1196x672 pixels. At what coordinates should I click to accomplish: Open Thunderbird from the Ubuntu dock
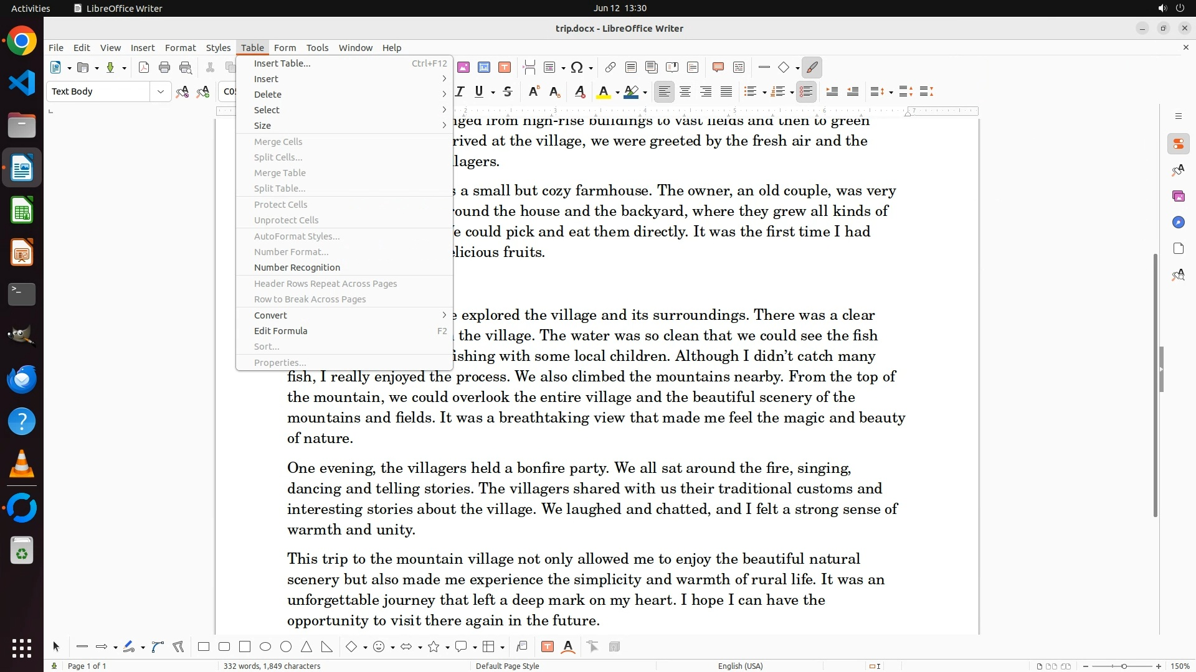tap(22, 379)
